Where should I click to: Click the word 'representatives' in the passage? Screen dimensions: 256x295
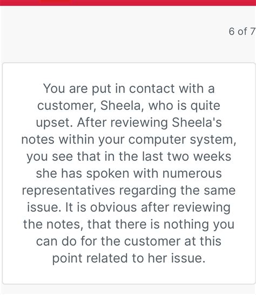[x=69, y=190]
